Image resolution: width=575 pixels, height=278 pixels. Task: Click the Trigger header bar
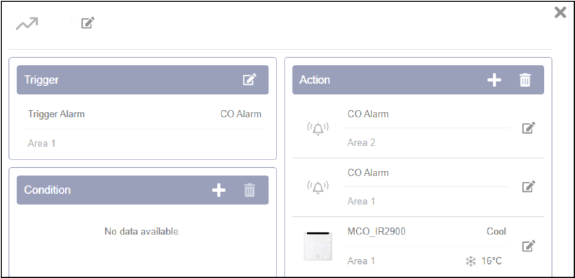[x=142, y=80]
